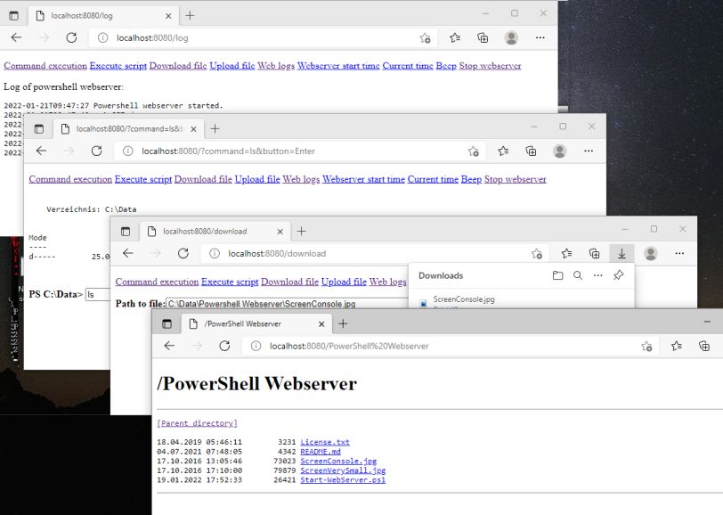Select the localhost:8080/download tab
Screen dimensions: 723x515
click(215, 231)
